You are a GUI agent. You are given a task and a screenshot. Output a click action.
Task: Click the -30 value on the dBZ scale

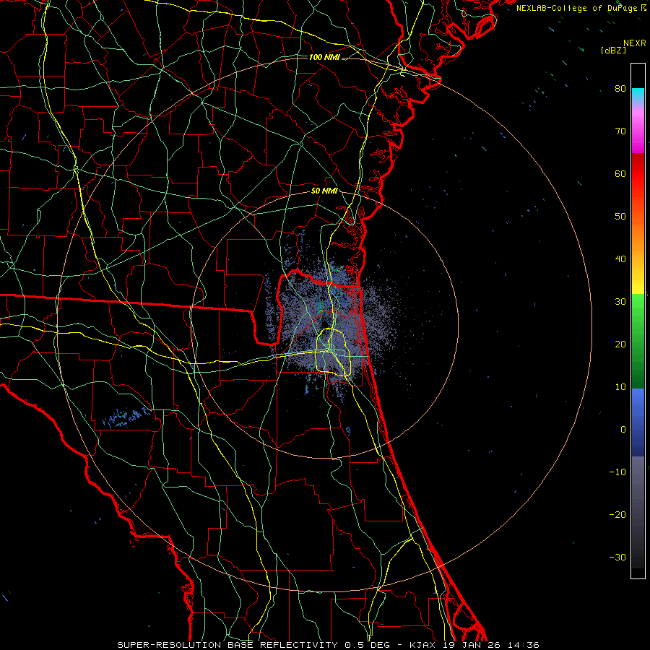[x=617, y=557]
